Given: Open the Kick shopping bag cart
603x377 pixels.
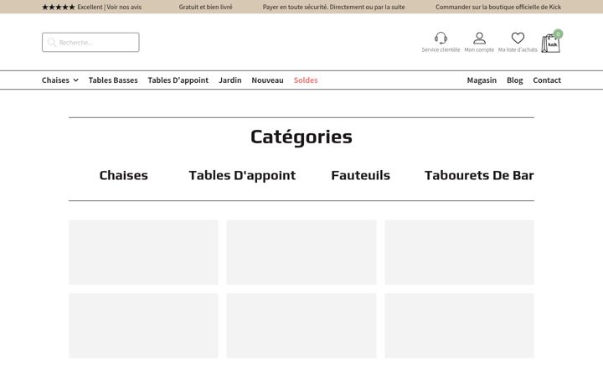Looking at the screenshot, I should click(x=550, y=43).
